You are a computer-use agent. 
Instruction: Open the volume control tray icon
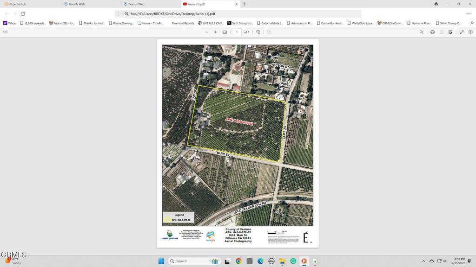tap(445, 261)
